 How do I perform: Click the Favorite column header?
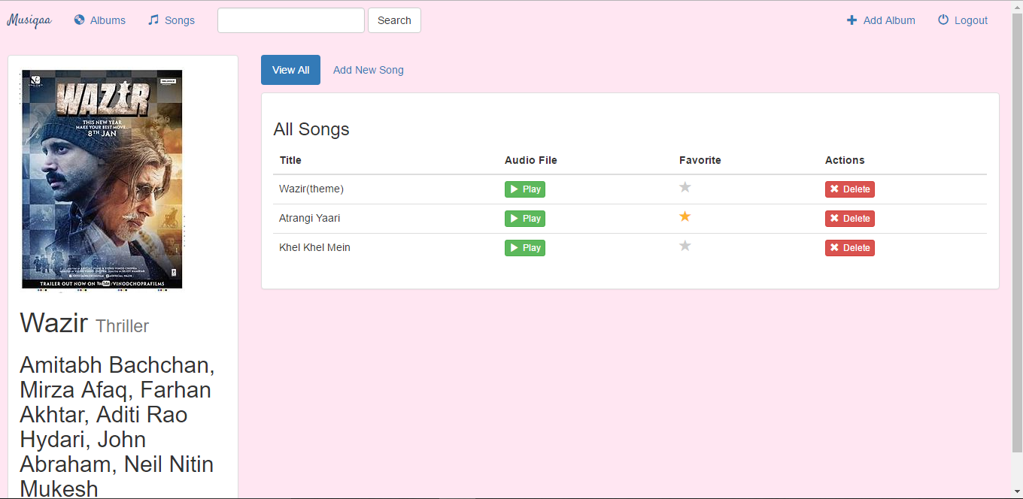click(700, 160)
